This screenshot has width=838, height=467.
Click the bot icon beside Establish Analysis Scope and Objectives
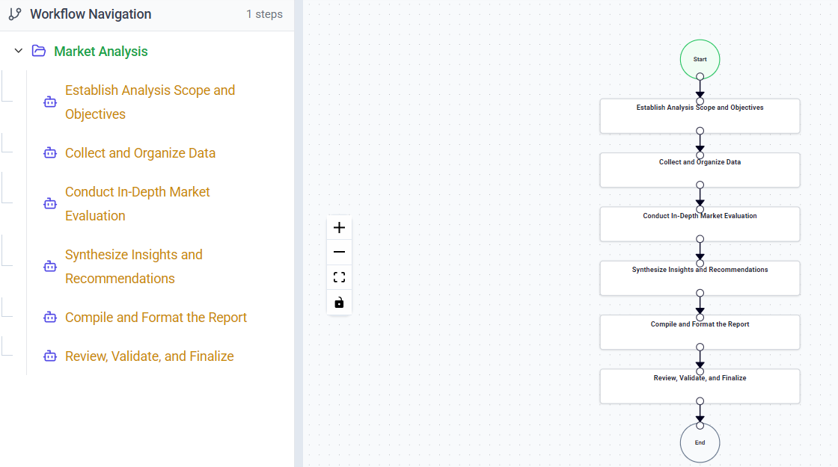49,102
